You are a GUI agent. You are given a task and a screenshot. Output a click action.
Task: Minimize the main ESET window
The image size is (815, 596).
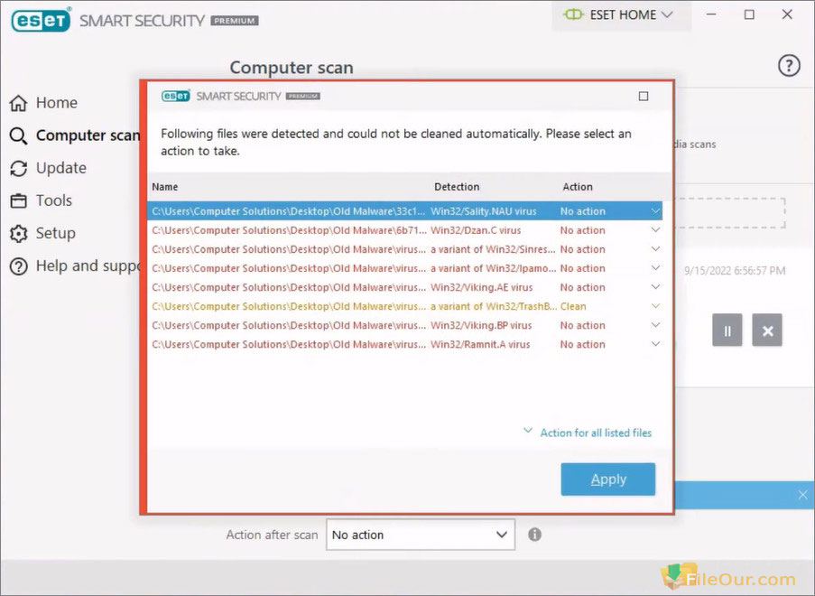[711, 14]
